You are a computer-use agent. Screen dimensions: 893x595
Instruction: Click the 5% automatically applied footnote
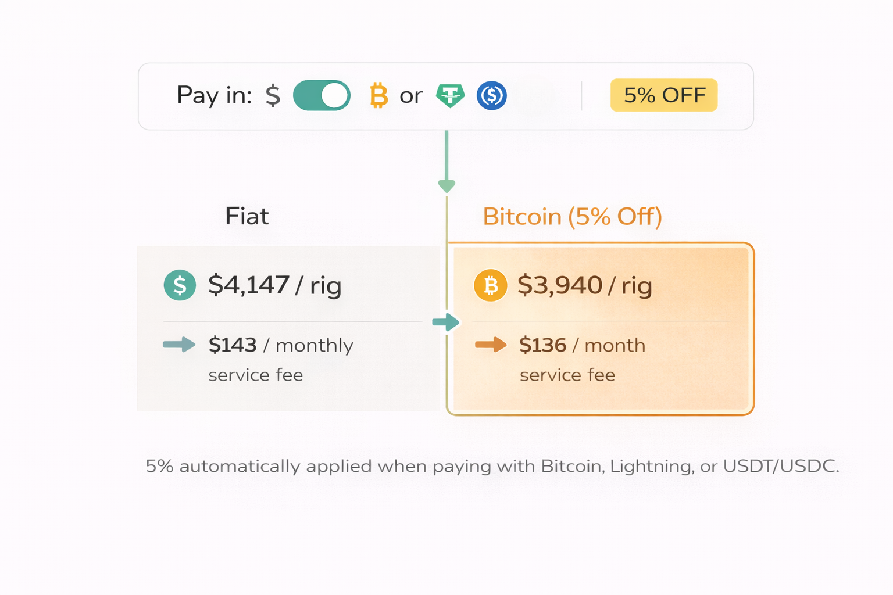coord(492,466)
